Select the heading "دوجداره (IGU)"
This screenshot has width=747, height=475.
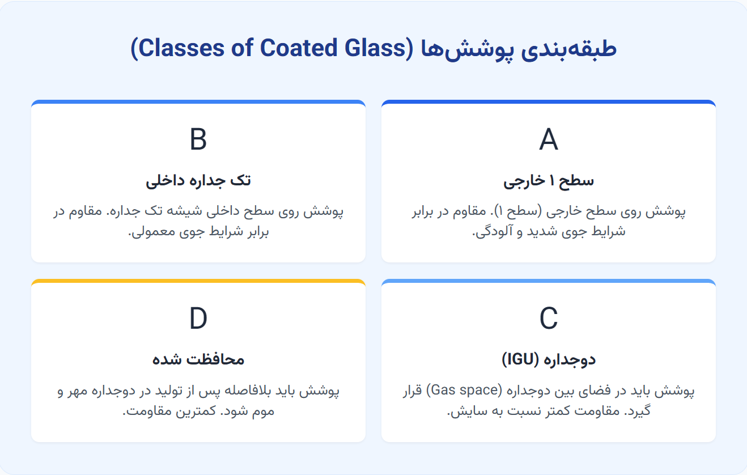[548, 359]
